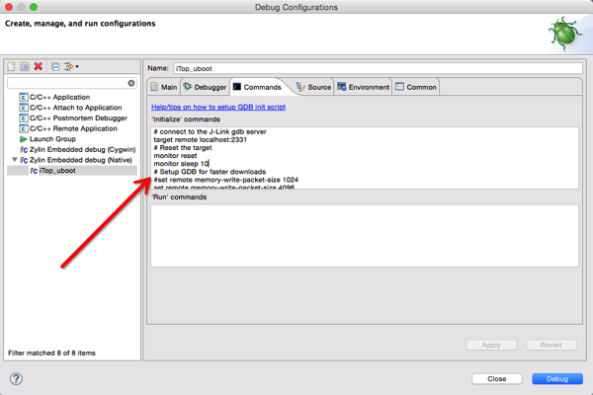593x395 pixels.
Task: Click the 'monitor reset' line
Action: [175, 156]
